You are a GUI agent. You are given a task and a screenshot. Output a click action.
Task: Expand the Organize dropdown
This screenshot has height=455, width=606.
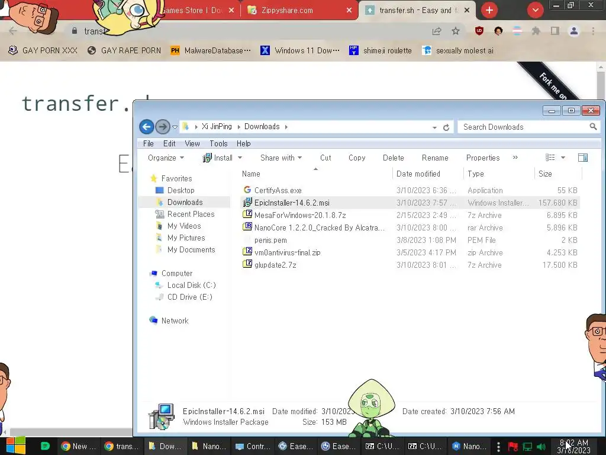(x=166, y=158)
